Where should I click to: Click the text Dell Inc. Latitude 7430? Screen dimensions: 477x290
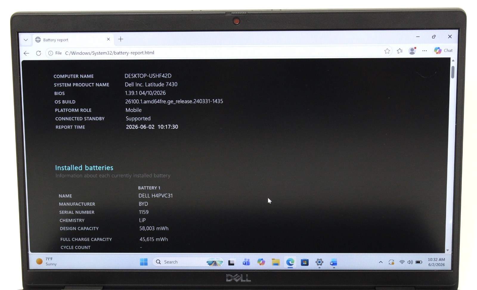[151, 85]
